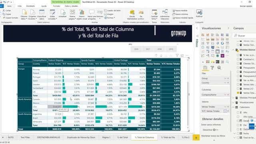Select the 2017 year slicer button
This screenshot has width=256, height=144.
148,49
